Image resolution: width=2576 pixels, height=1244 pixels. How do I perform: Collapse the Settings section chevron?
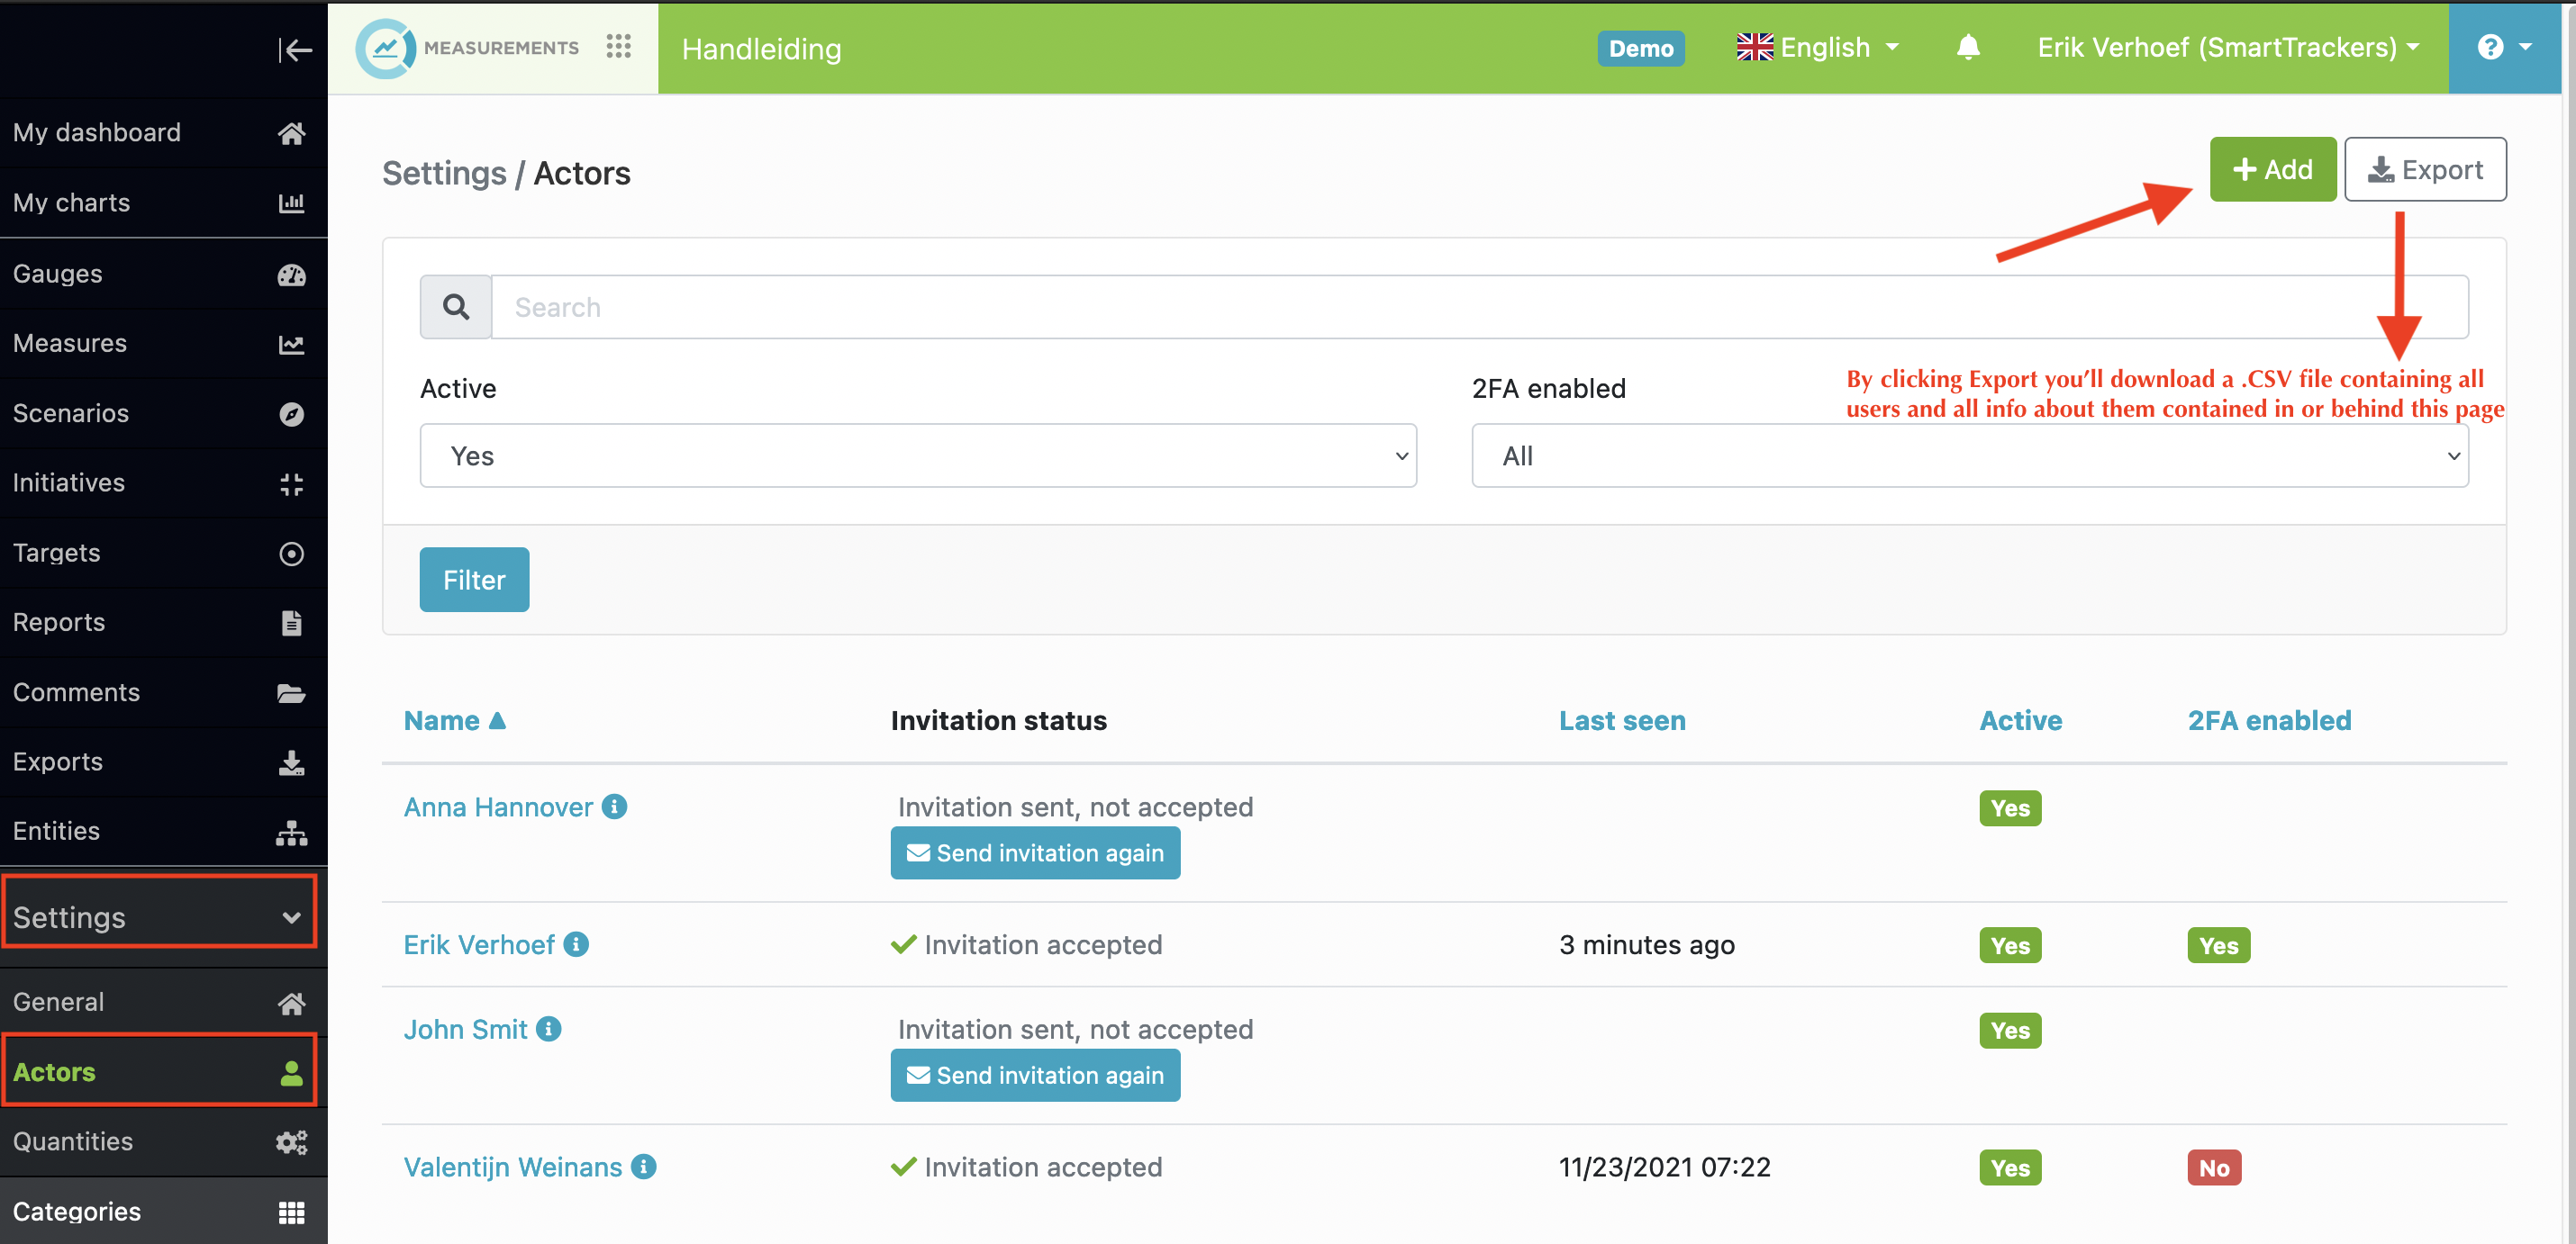point(291,916)
